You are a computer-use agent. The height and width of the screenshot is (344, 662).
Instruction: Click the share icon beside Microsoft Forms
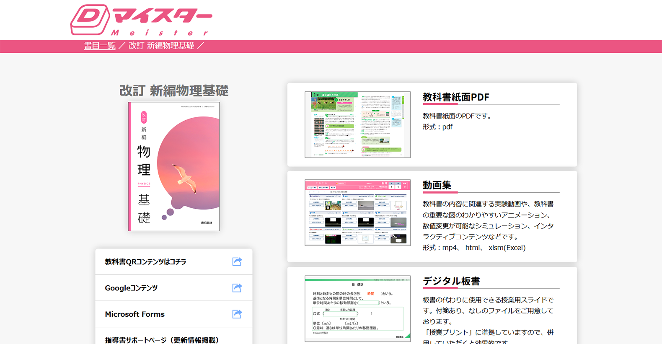click(237, 314)
